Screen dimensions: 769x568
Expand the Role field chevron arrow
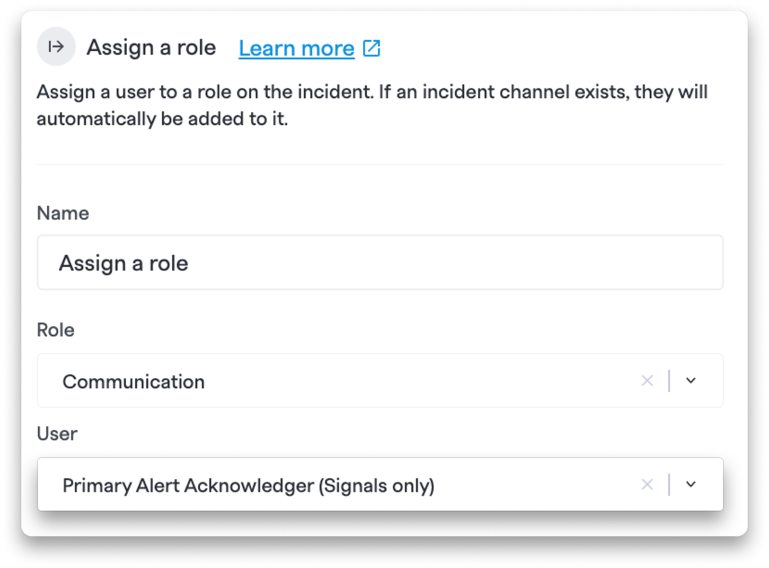[x=691, y=381]
